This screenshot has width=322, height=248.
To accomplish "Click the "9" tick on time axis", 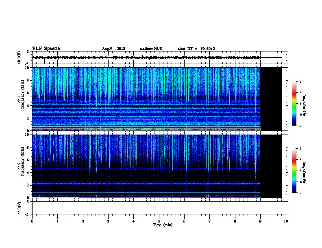I will click(260, 221).
